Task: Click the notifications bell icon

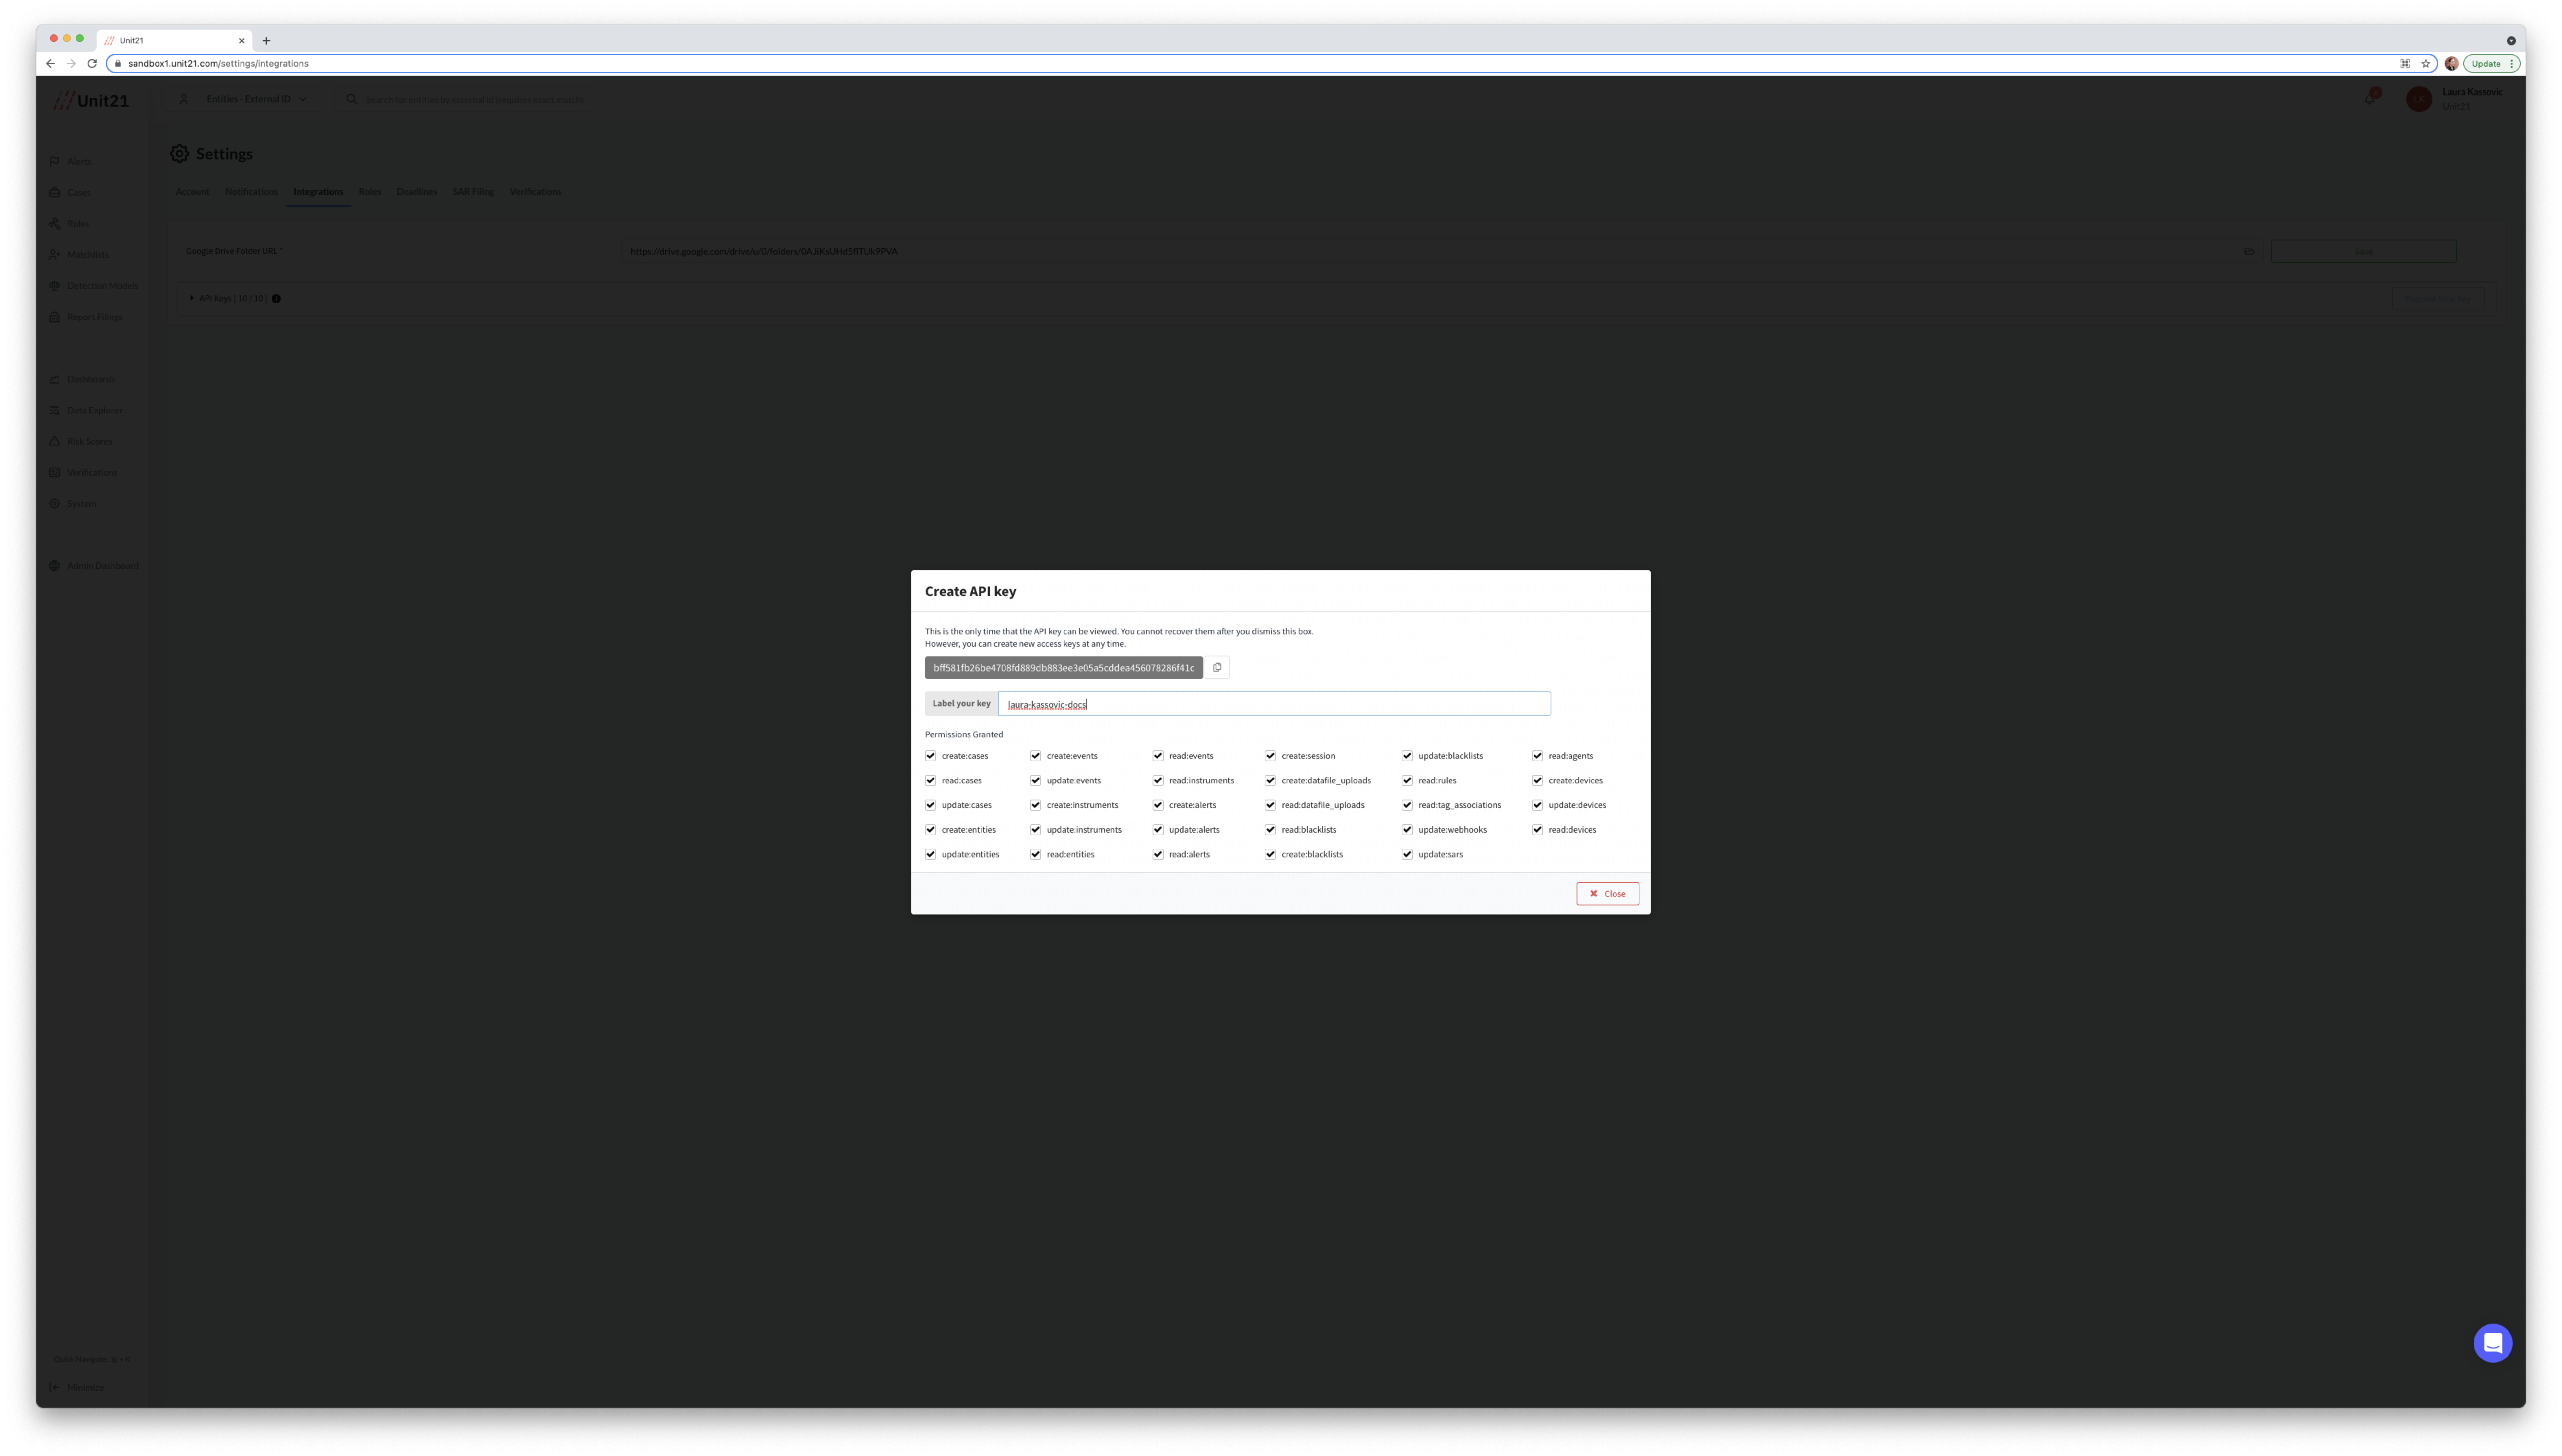Action: [x=2369, y=98]
